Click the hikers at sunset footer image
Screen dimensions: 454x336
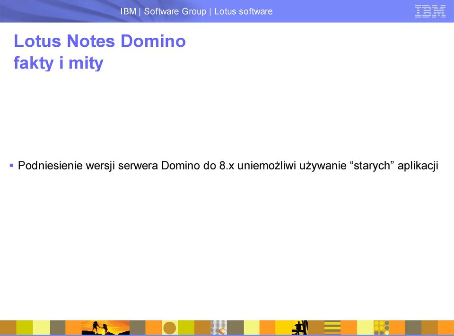tap(105, 328)
